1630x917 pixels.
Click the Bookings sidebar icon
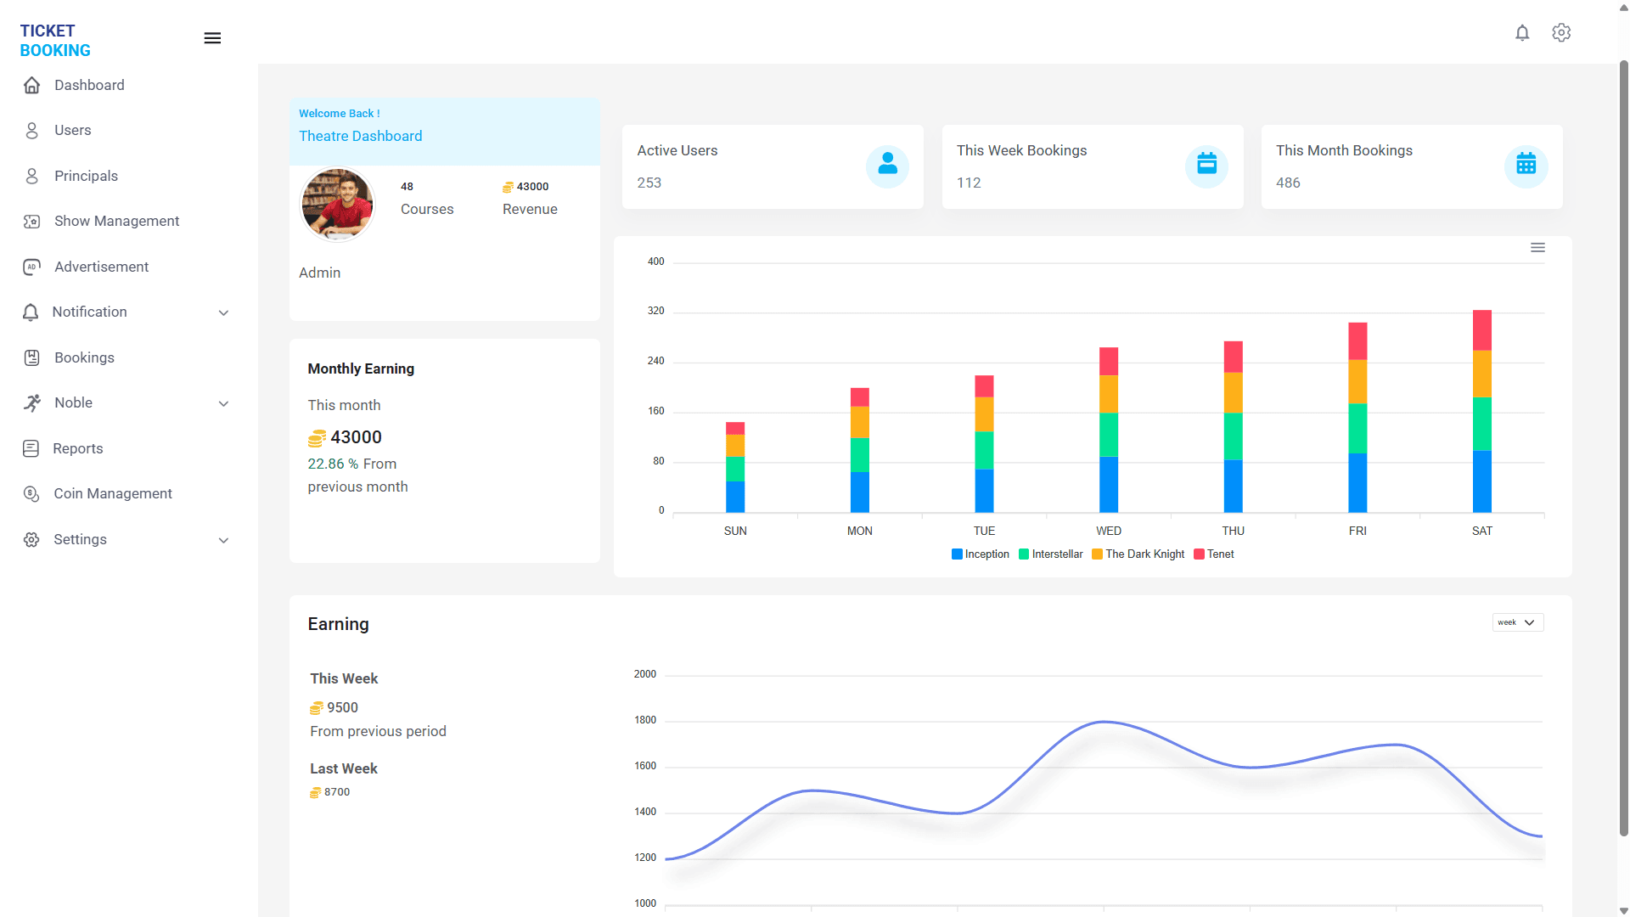click(x=31, y=357)
